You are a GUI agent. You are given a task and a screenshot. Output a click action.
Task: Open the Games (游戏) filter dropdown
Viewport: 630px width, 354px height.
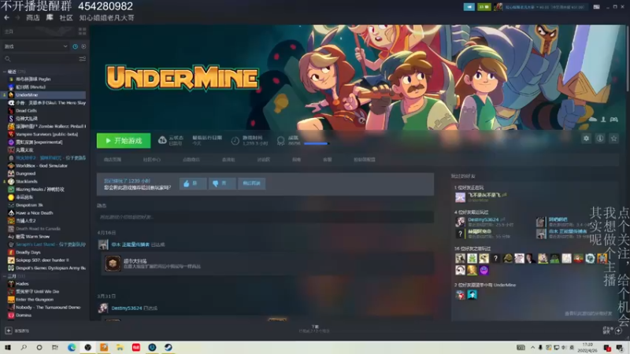coord(35,46)
